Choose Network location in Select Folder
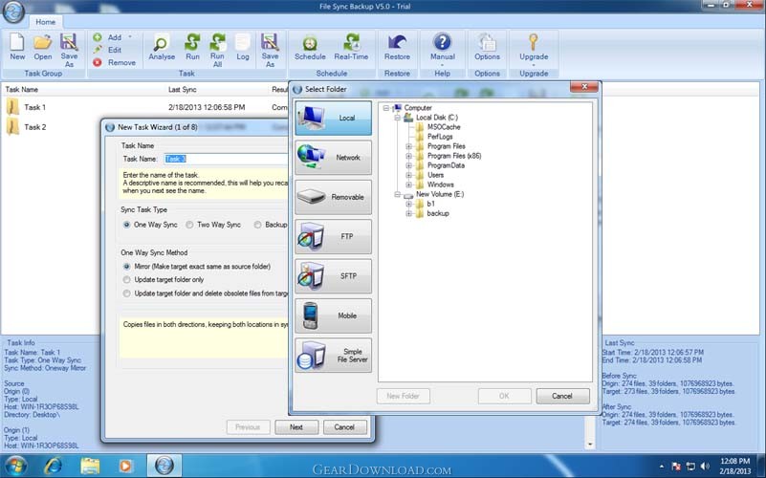Screen dimensions: 766x478 point(333,158)
